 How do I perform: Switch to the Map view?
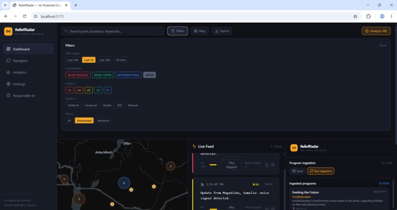coord(200,31)
